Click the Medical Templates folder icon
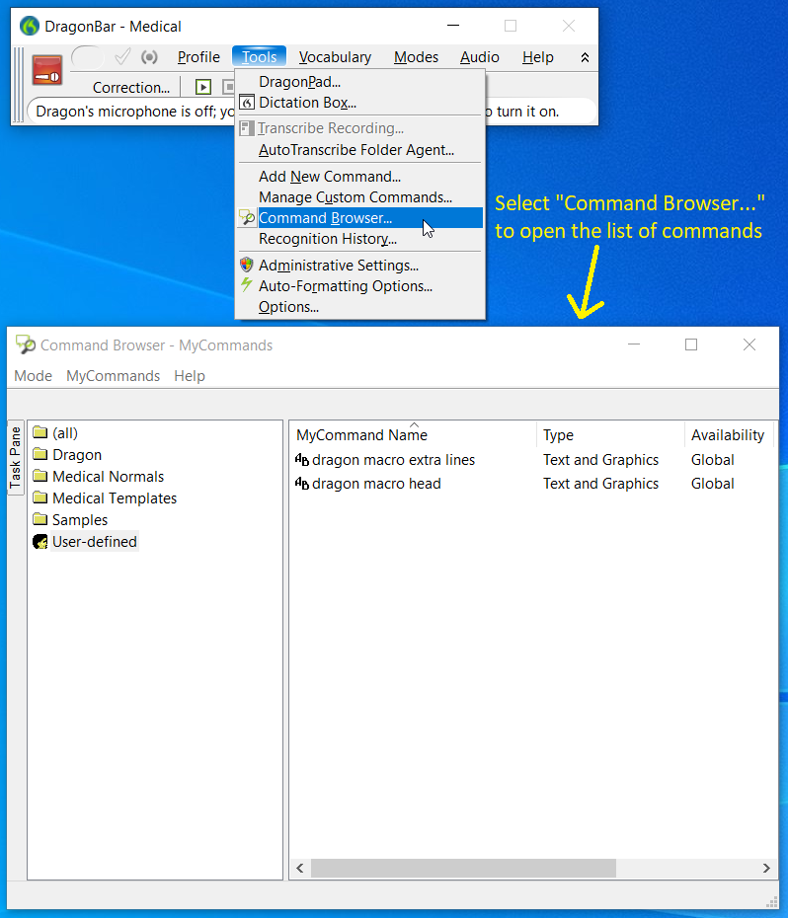 tap(40, 497)
